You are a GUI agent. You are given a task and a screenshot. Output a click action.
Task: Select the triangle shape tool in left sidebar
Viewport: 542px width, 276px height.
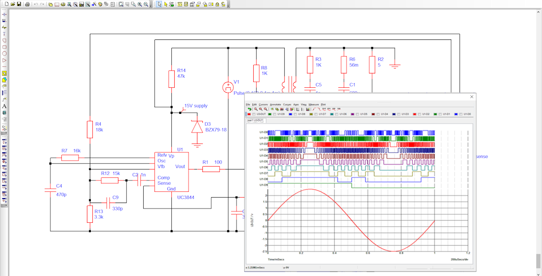[x=4, y=60]
